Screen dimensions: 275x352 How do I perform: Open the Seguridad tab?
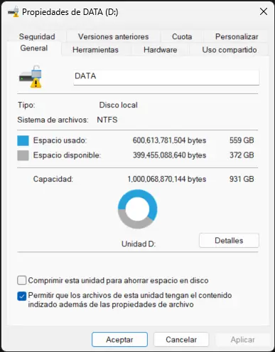click(x=37, y=36)
